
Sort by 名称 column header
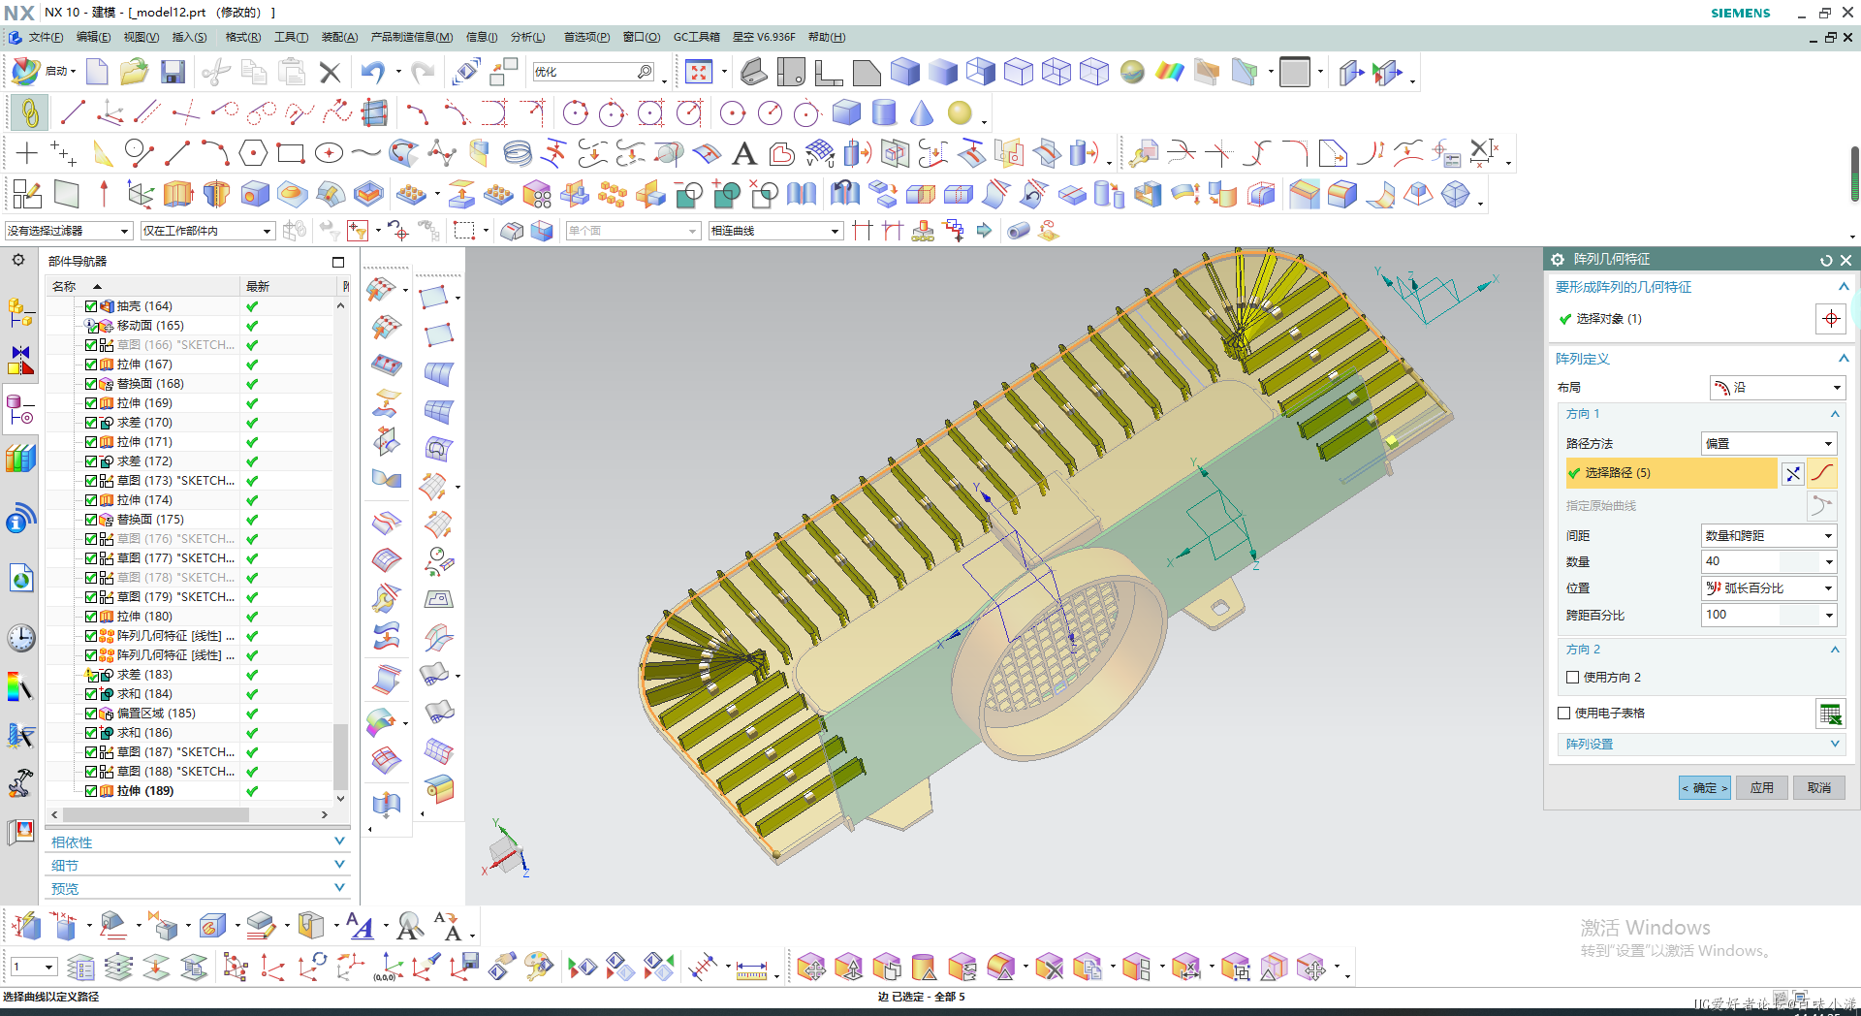[x=143, y=286]
